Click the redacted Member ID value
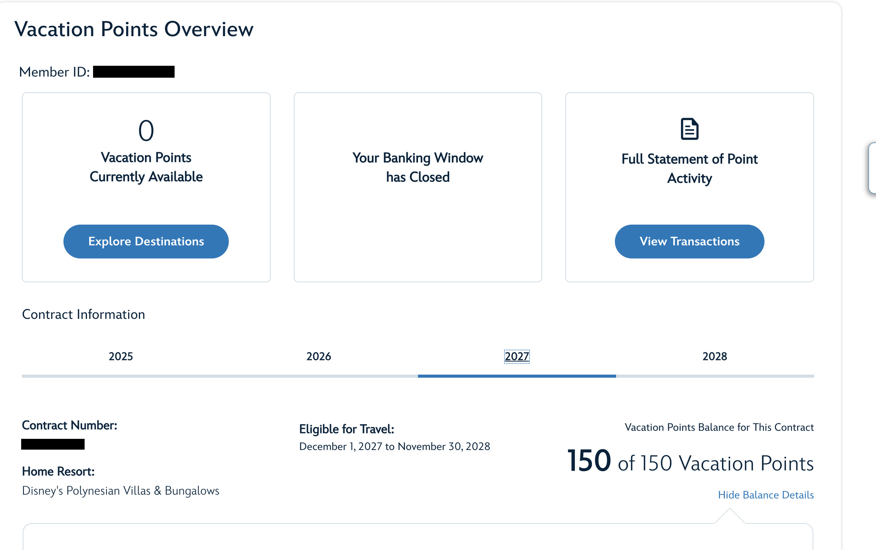The image size is (876, 550). tap(134, 72)
